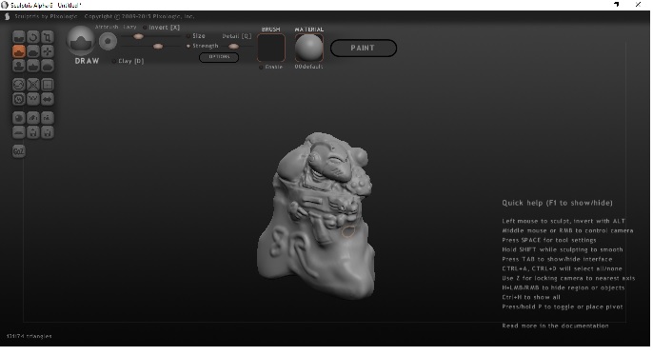
Task: Click 'Read more in the documentation'
Action: tap(555, 326)
